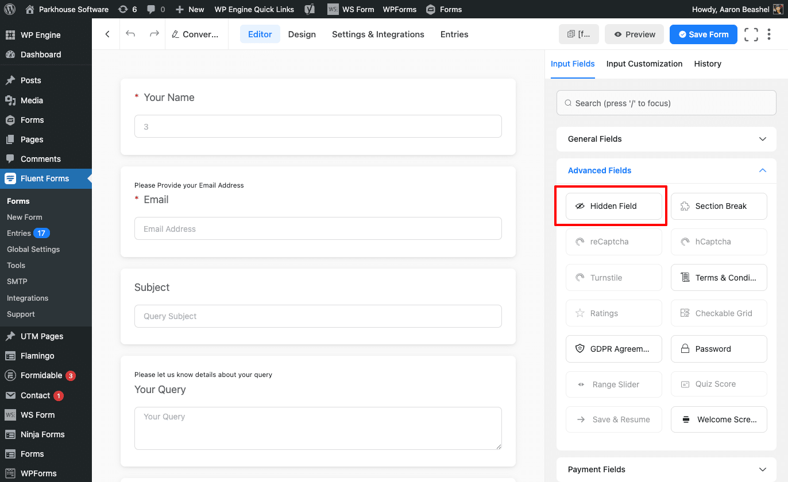Add the Range Slider field
Image resolution: width=788 pixels, height=482 pixels.
point(613,384)
